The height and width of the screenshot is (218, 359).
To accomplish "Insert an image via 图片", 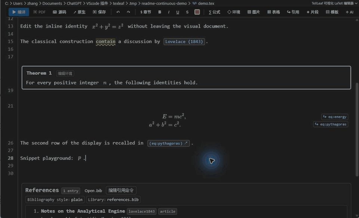I will 254,12.
